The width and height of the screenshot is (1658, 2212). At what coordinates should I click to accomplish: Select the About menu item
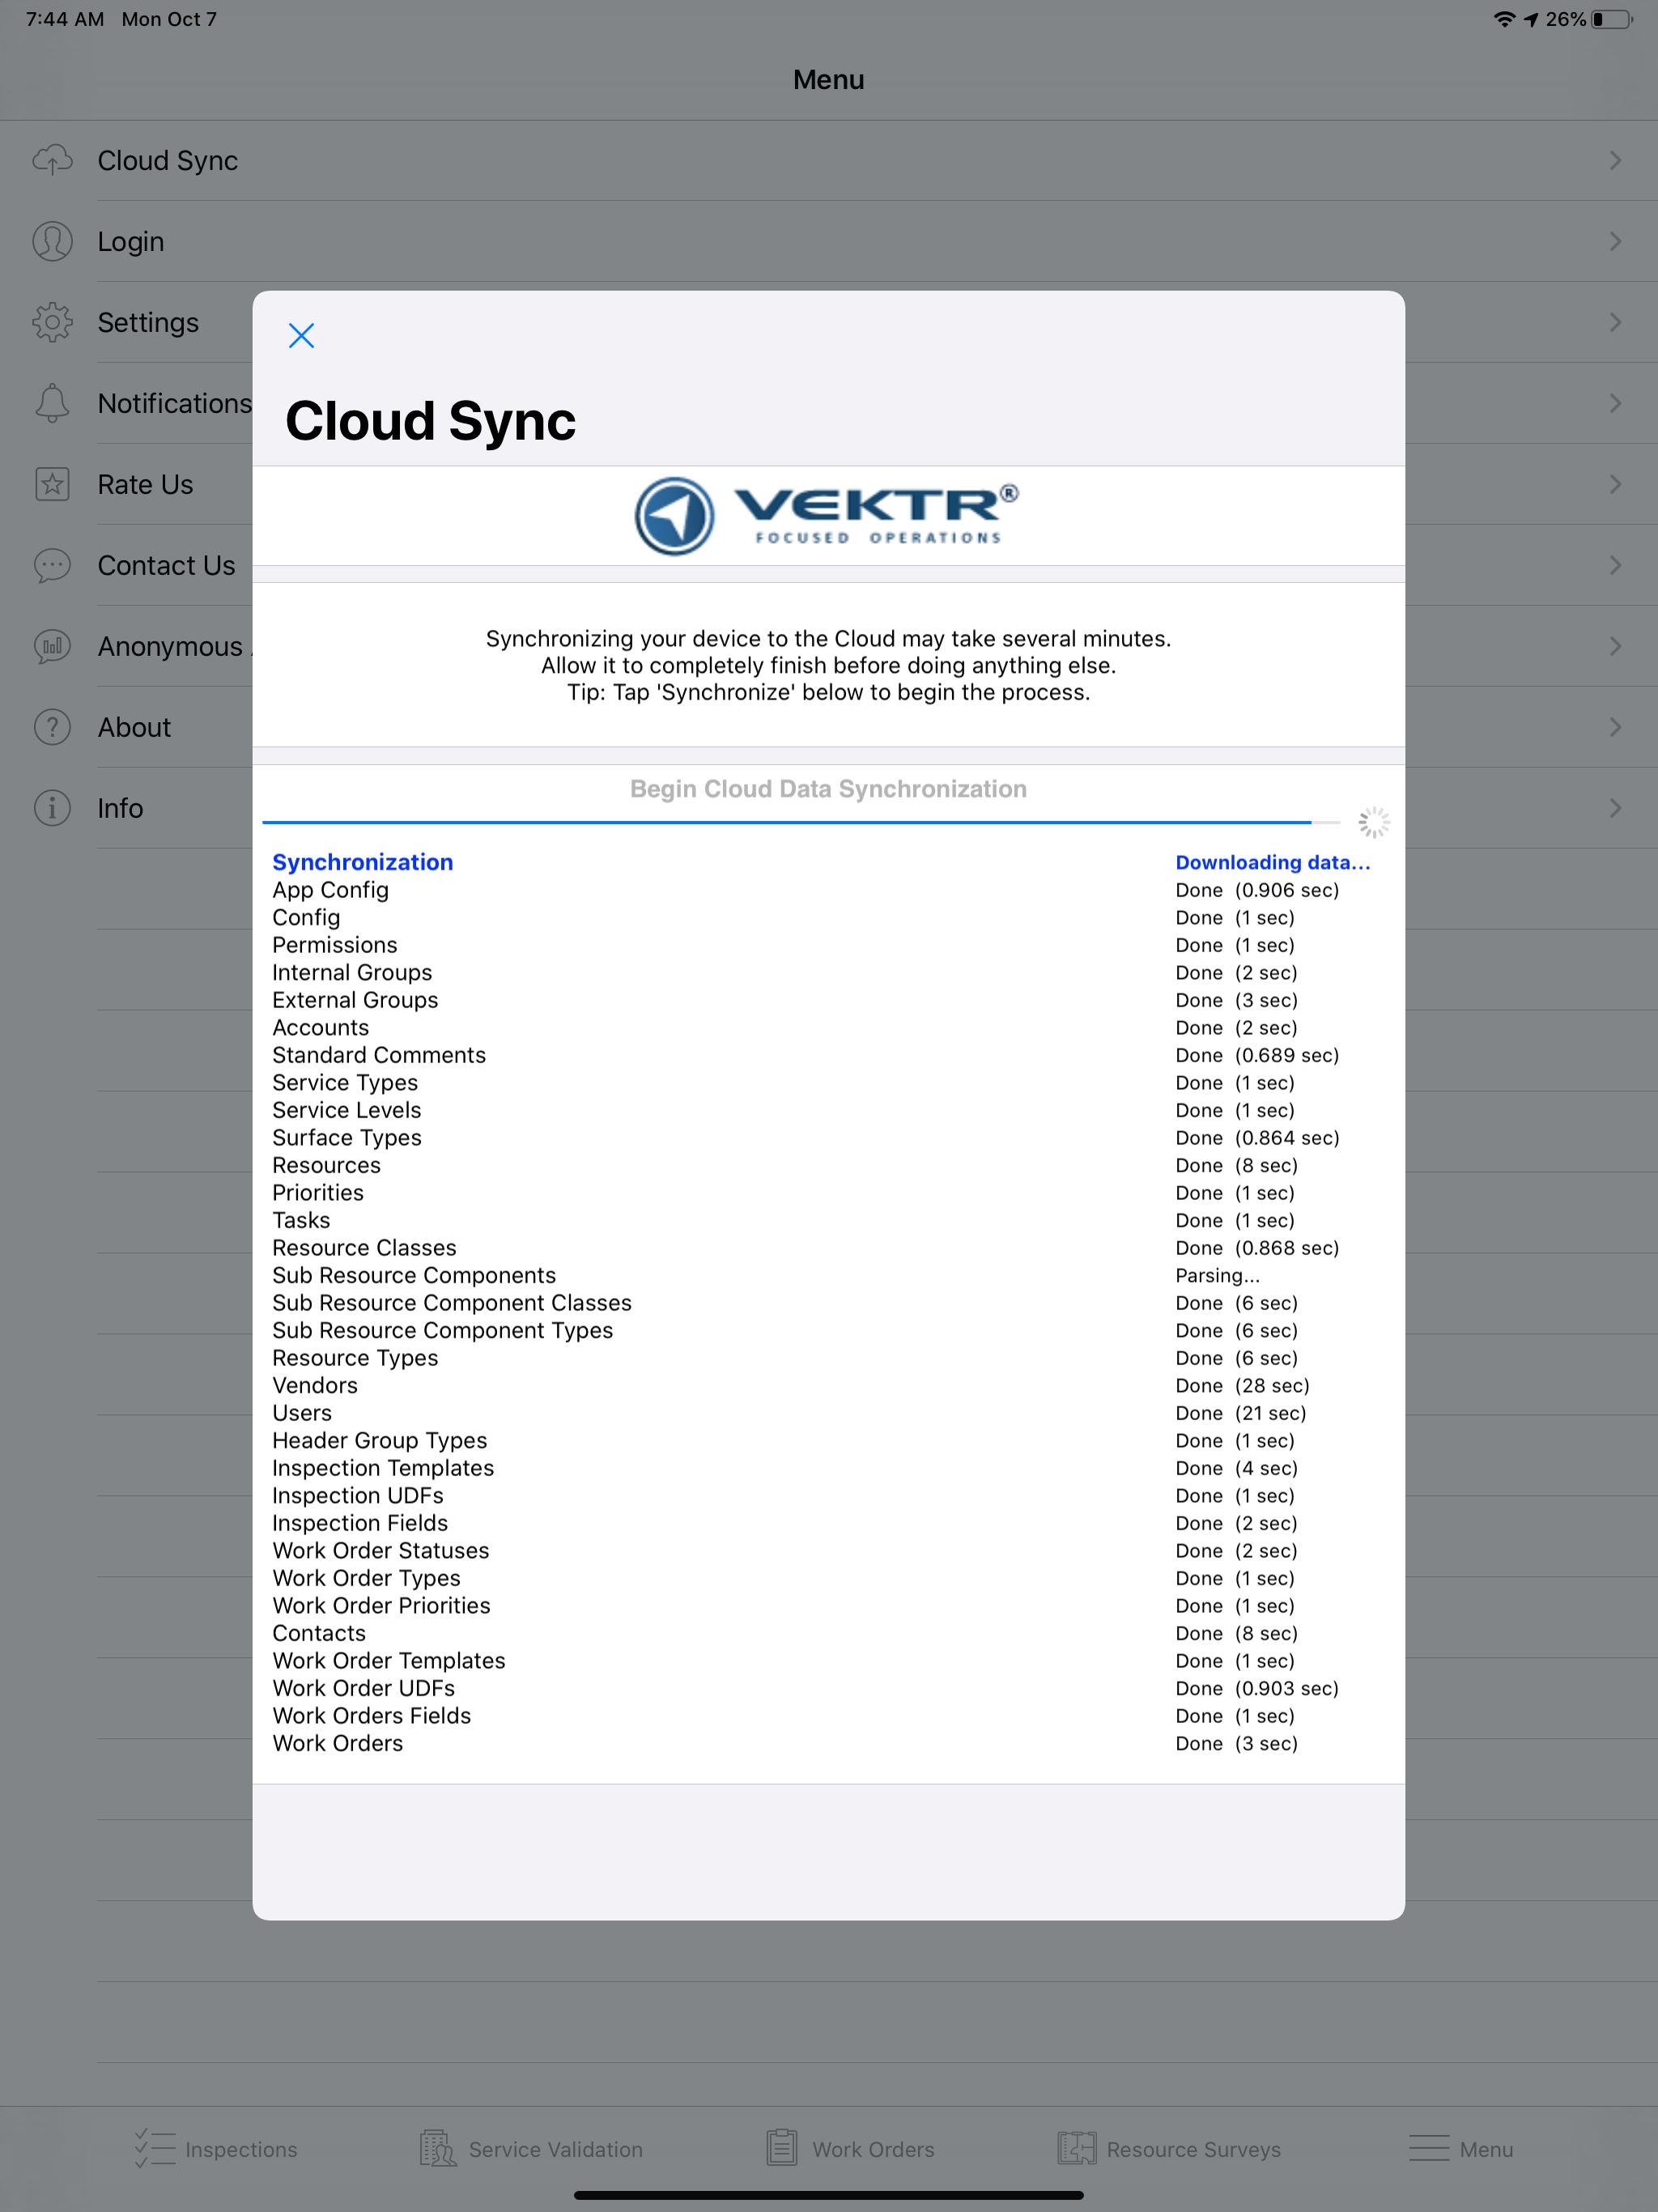[x=829, y=727]
